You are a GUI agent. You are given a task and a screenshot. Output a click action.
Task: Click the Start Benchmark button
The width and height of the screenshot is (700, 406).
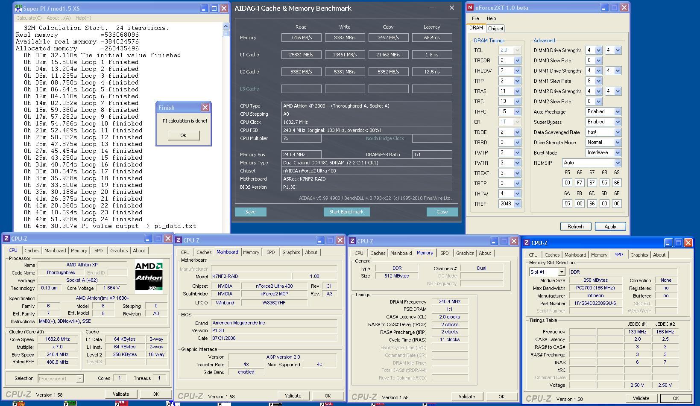pos(346,212)
